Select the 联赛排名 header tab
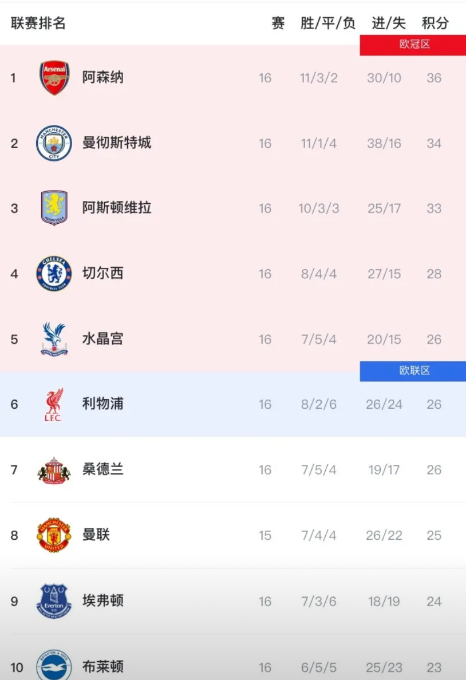The image size is (466, 680). click(38, 23)
